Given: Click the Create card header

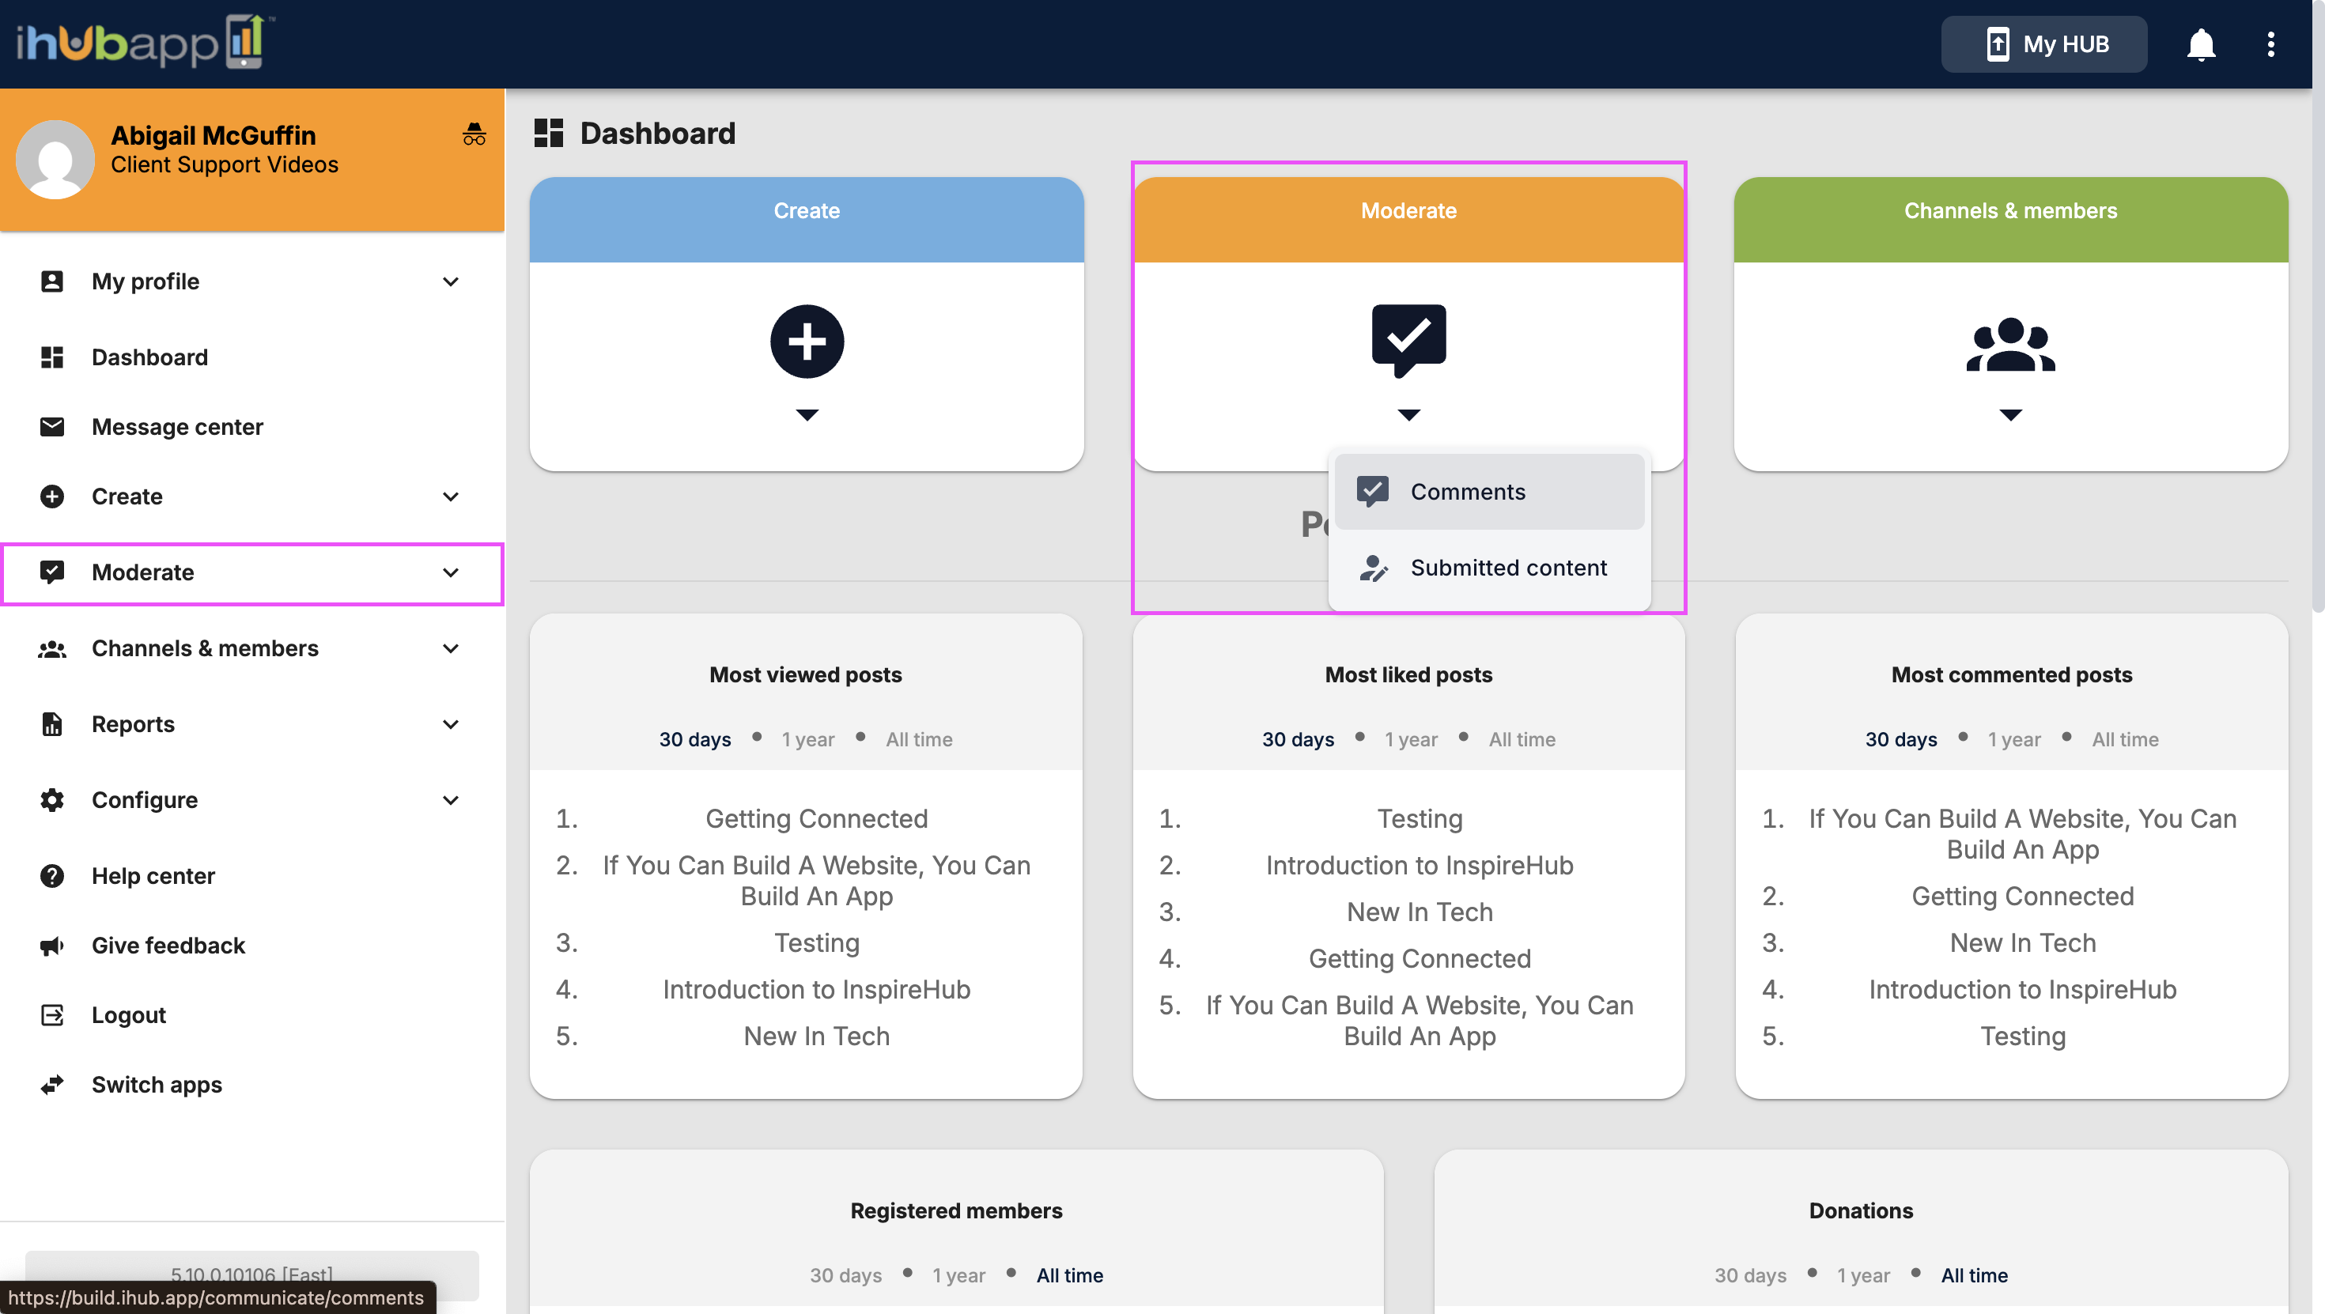Looking at the screenshot, I should point(806,219).
